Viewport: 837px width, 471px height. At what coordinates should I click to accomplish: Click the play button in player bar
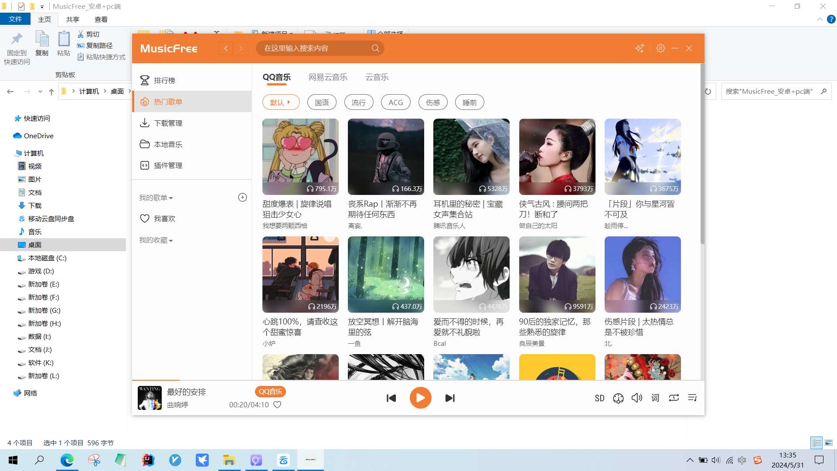[420, 398]
